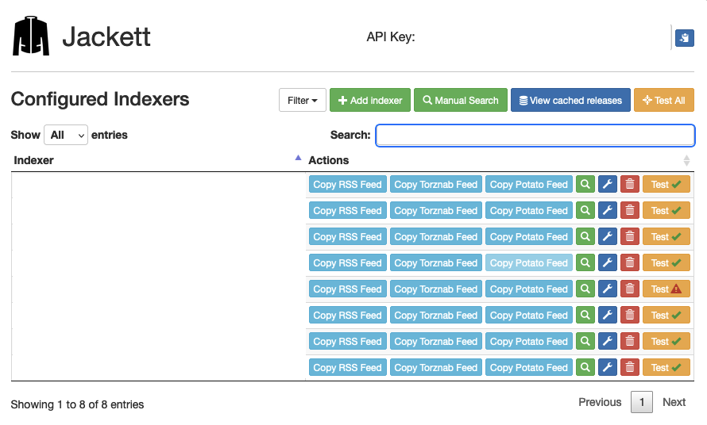Open wrench settings for the first indexer row
The width and height of the screenshot is (707, 425).
[x=608, y=184]
